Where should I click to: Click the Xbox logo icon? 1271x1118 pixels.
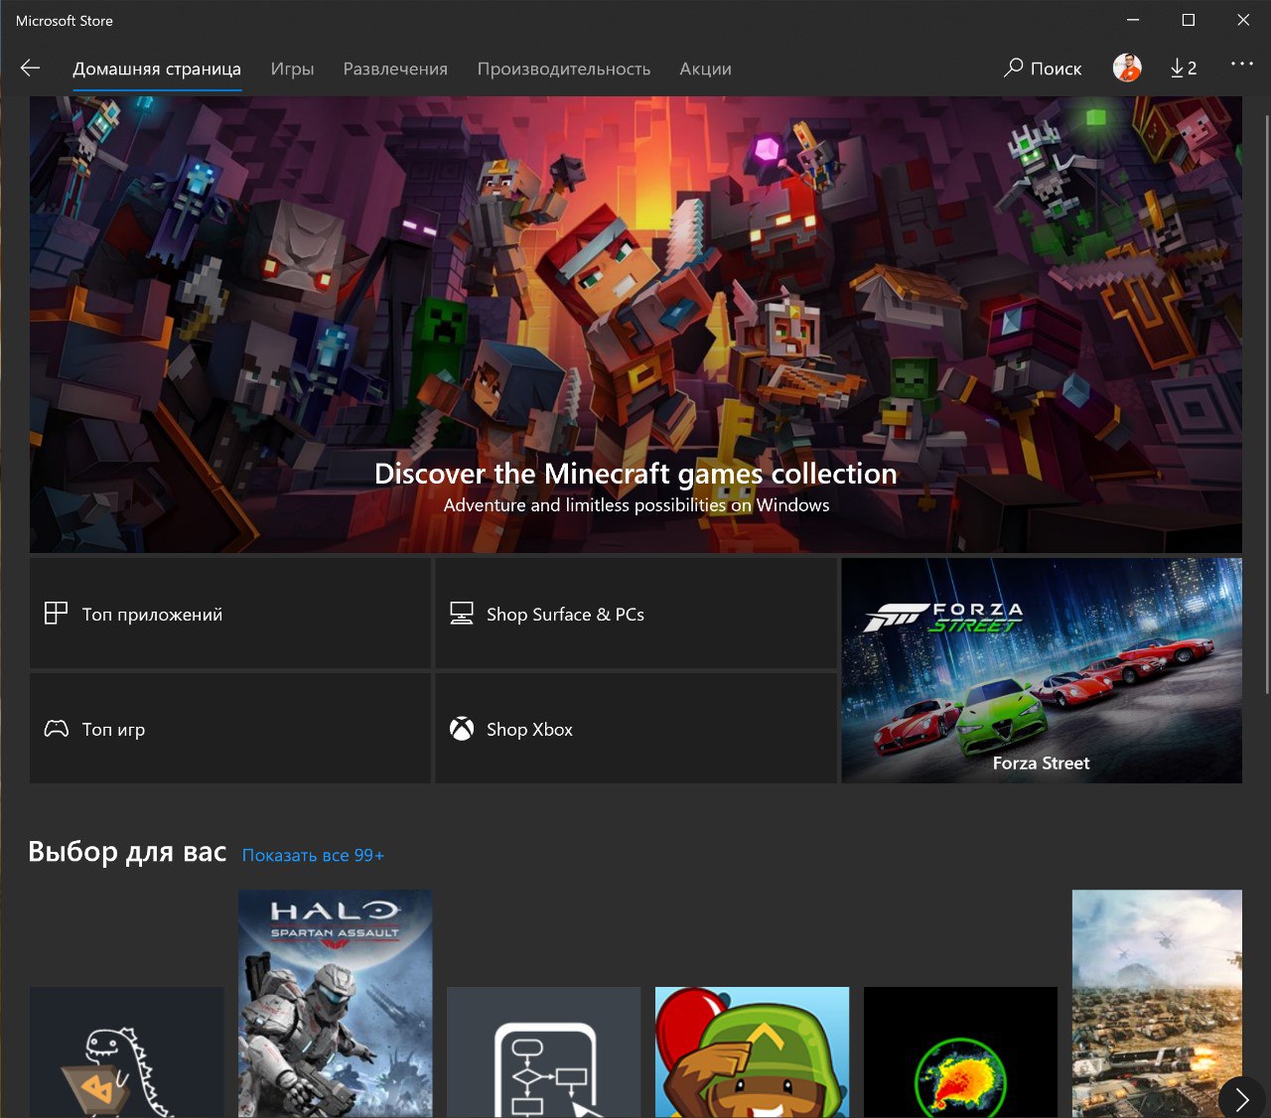pos(462,729)
